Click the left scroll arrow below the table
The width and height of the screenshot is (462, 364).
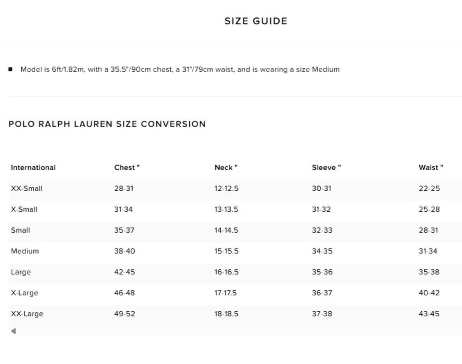(x=14, y=331)
